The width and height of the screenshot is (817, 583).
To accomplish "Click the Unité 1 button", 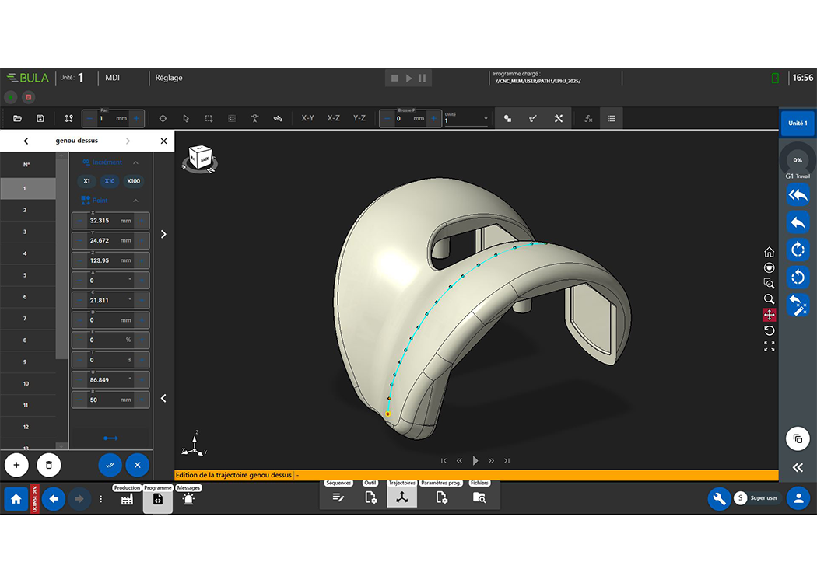I will coord(798,124).
